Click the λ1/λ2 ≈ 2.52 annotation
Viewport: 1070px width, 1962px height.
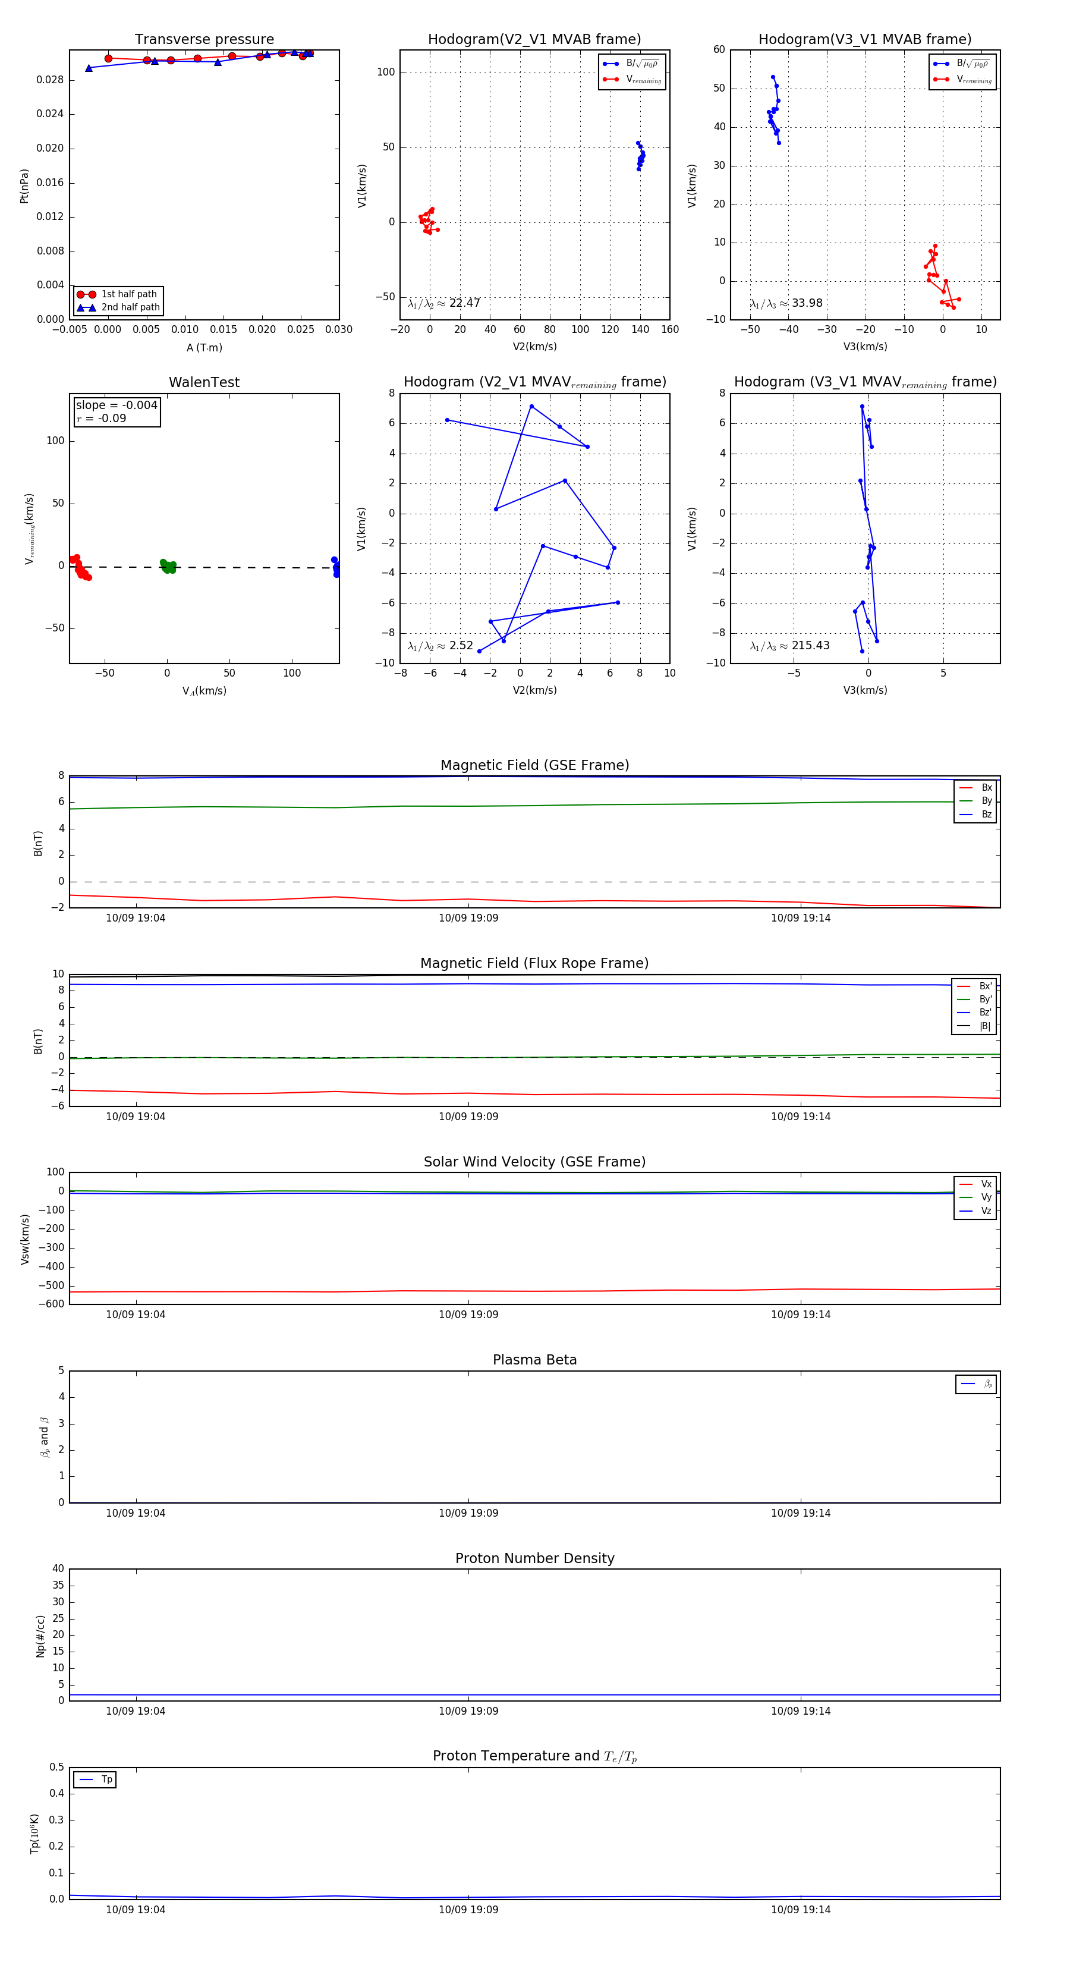[x=440, y=646]
